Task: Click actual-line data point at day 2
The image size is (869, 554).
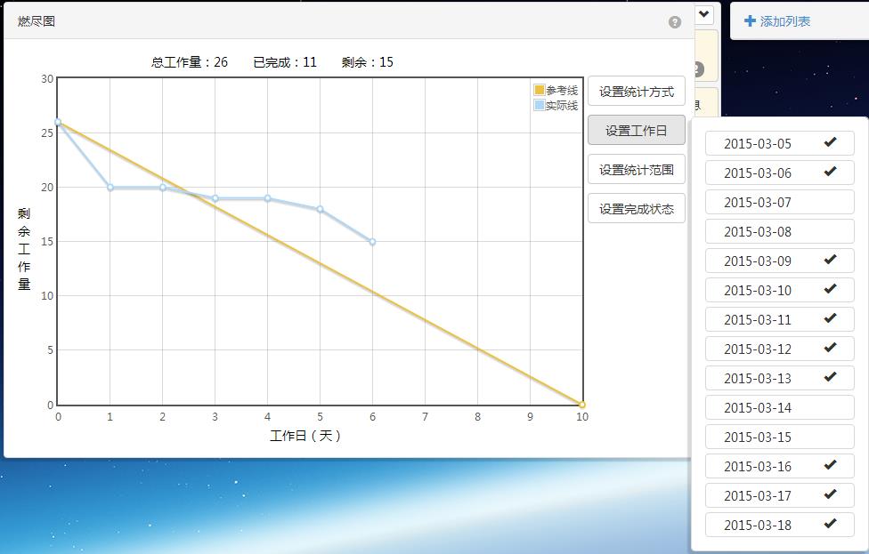Action: click(x=163, y=188)
